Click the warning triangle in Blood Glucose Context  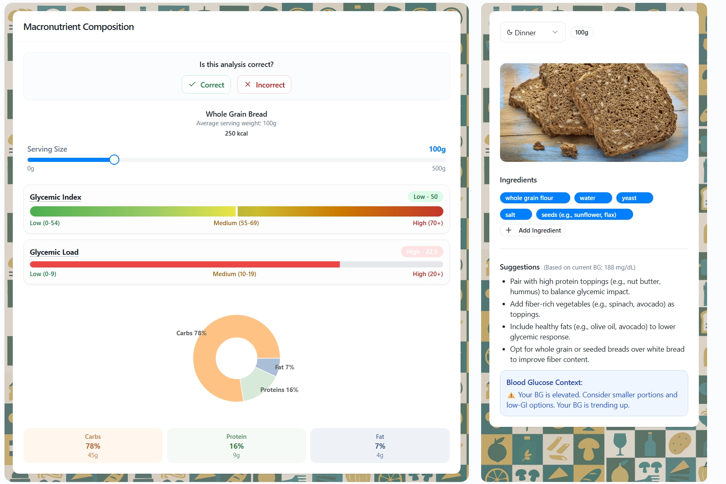511,395
